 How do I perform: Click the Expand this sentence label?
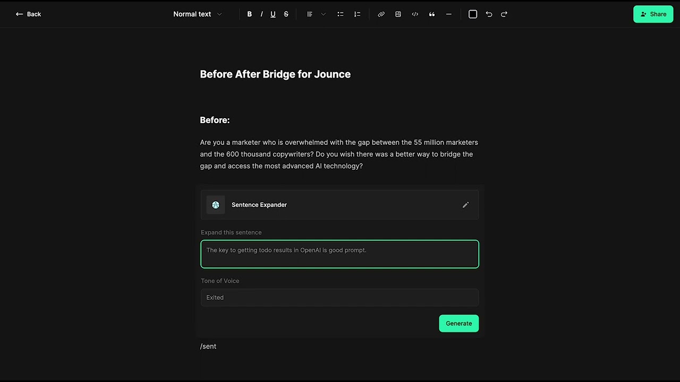(x=231, y=232)
